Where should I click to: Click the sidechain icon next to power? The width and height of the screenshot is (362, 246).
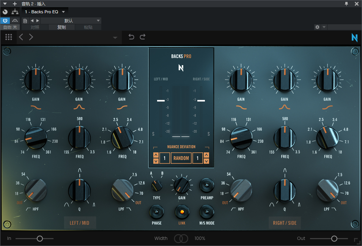pos(15,20)
